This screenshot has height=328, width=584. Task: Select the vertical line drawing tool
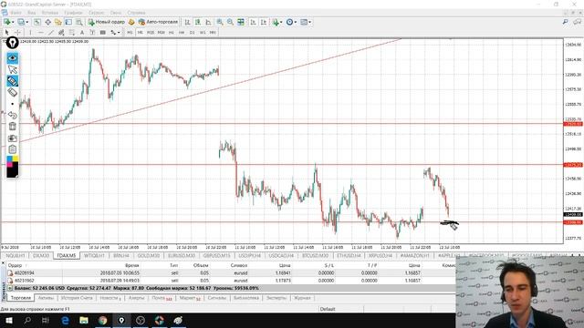(30, 33)
